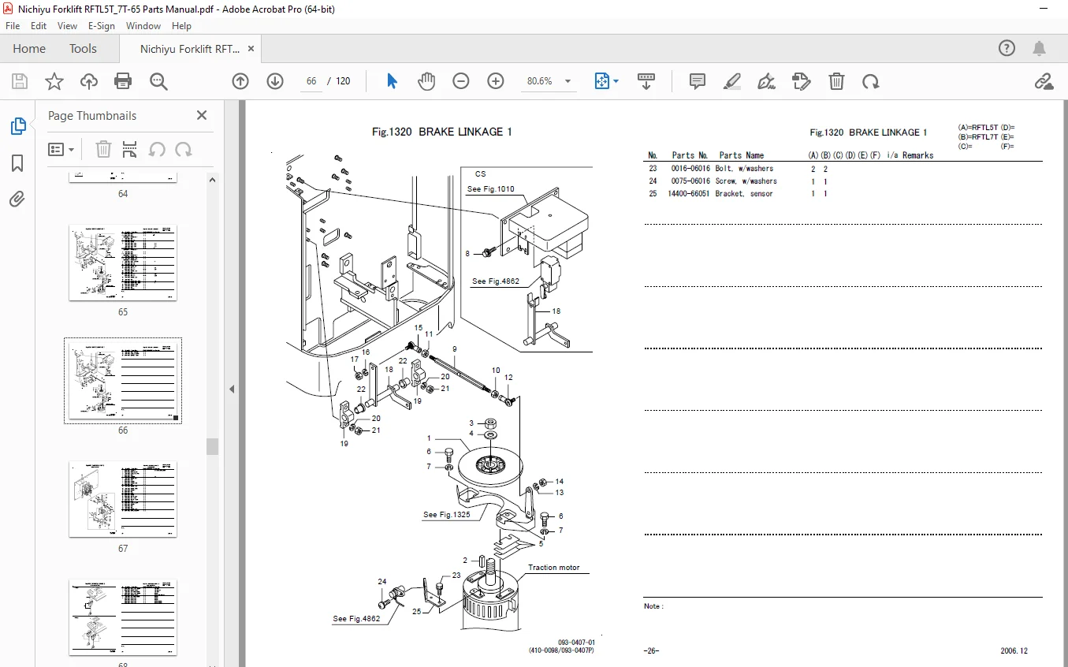Click part number 0016-06016
This screenshot has width=1068, height=667.
click(x=690, y=169)
